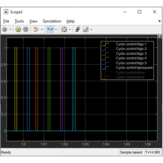Click the T=14.995 time readout
This screenshot has width=163, height=163.
[153, 152]
